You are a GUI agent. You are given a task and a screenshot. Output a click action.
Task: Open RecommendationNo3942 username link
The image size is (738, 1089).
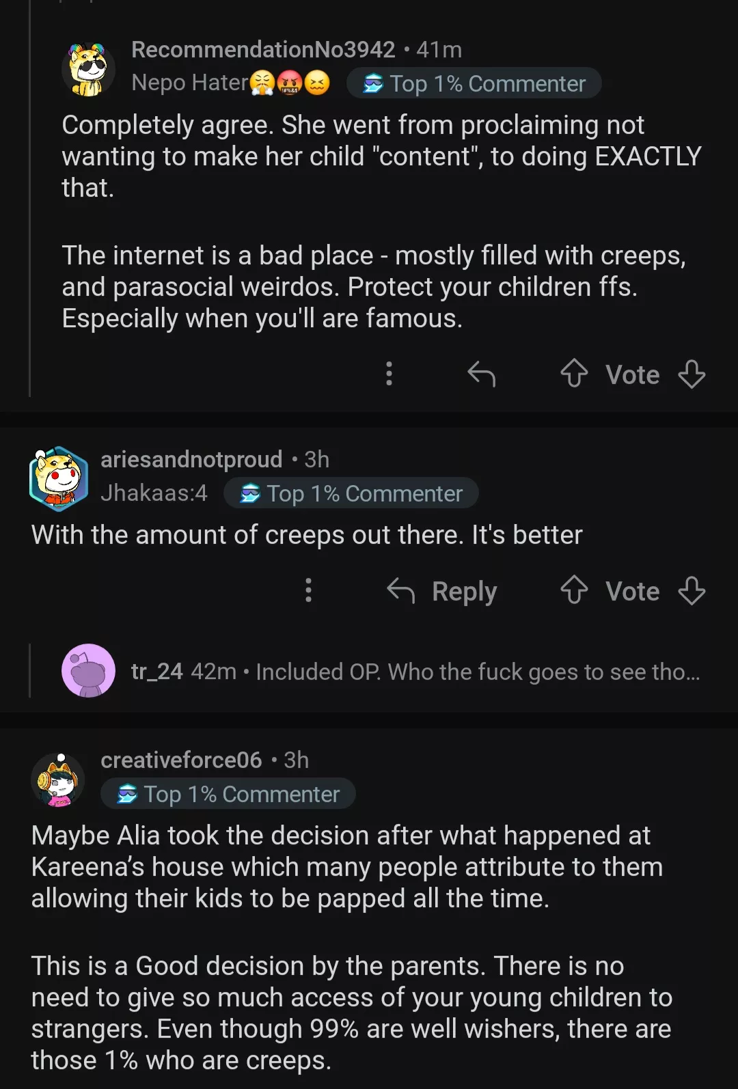tap(263, 49)
